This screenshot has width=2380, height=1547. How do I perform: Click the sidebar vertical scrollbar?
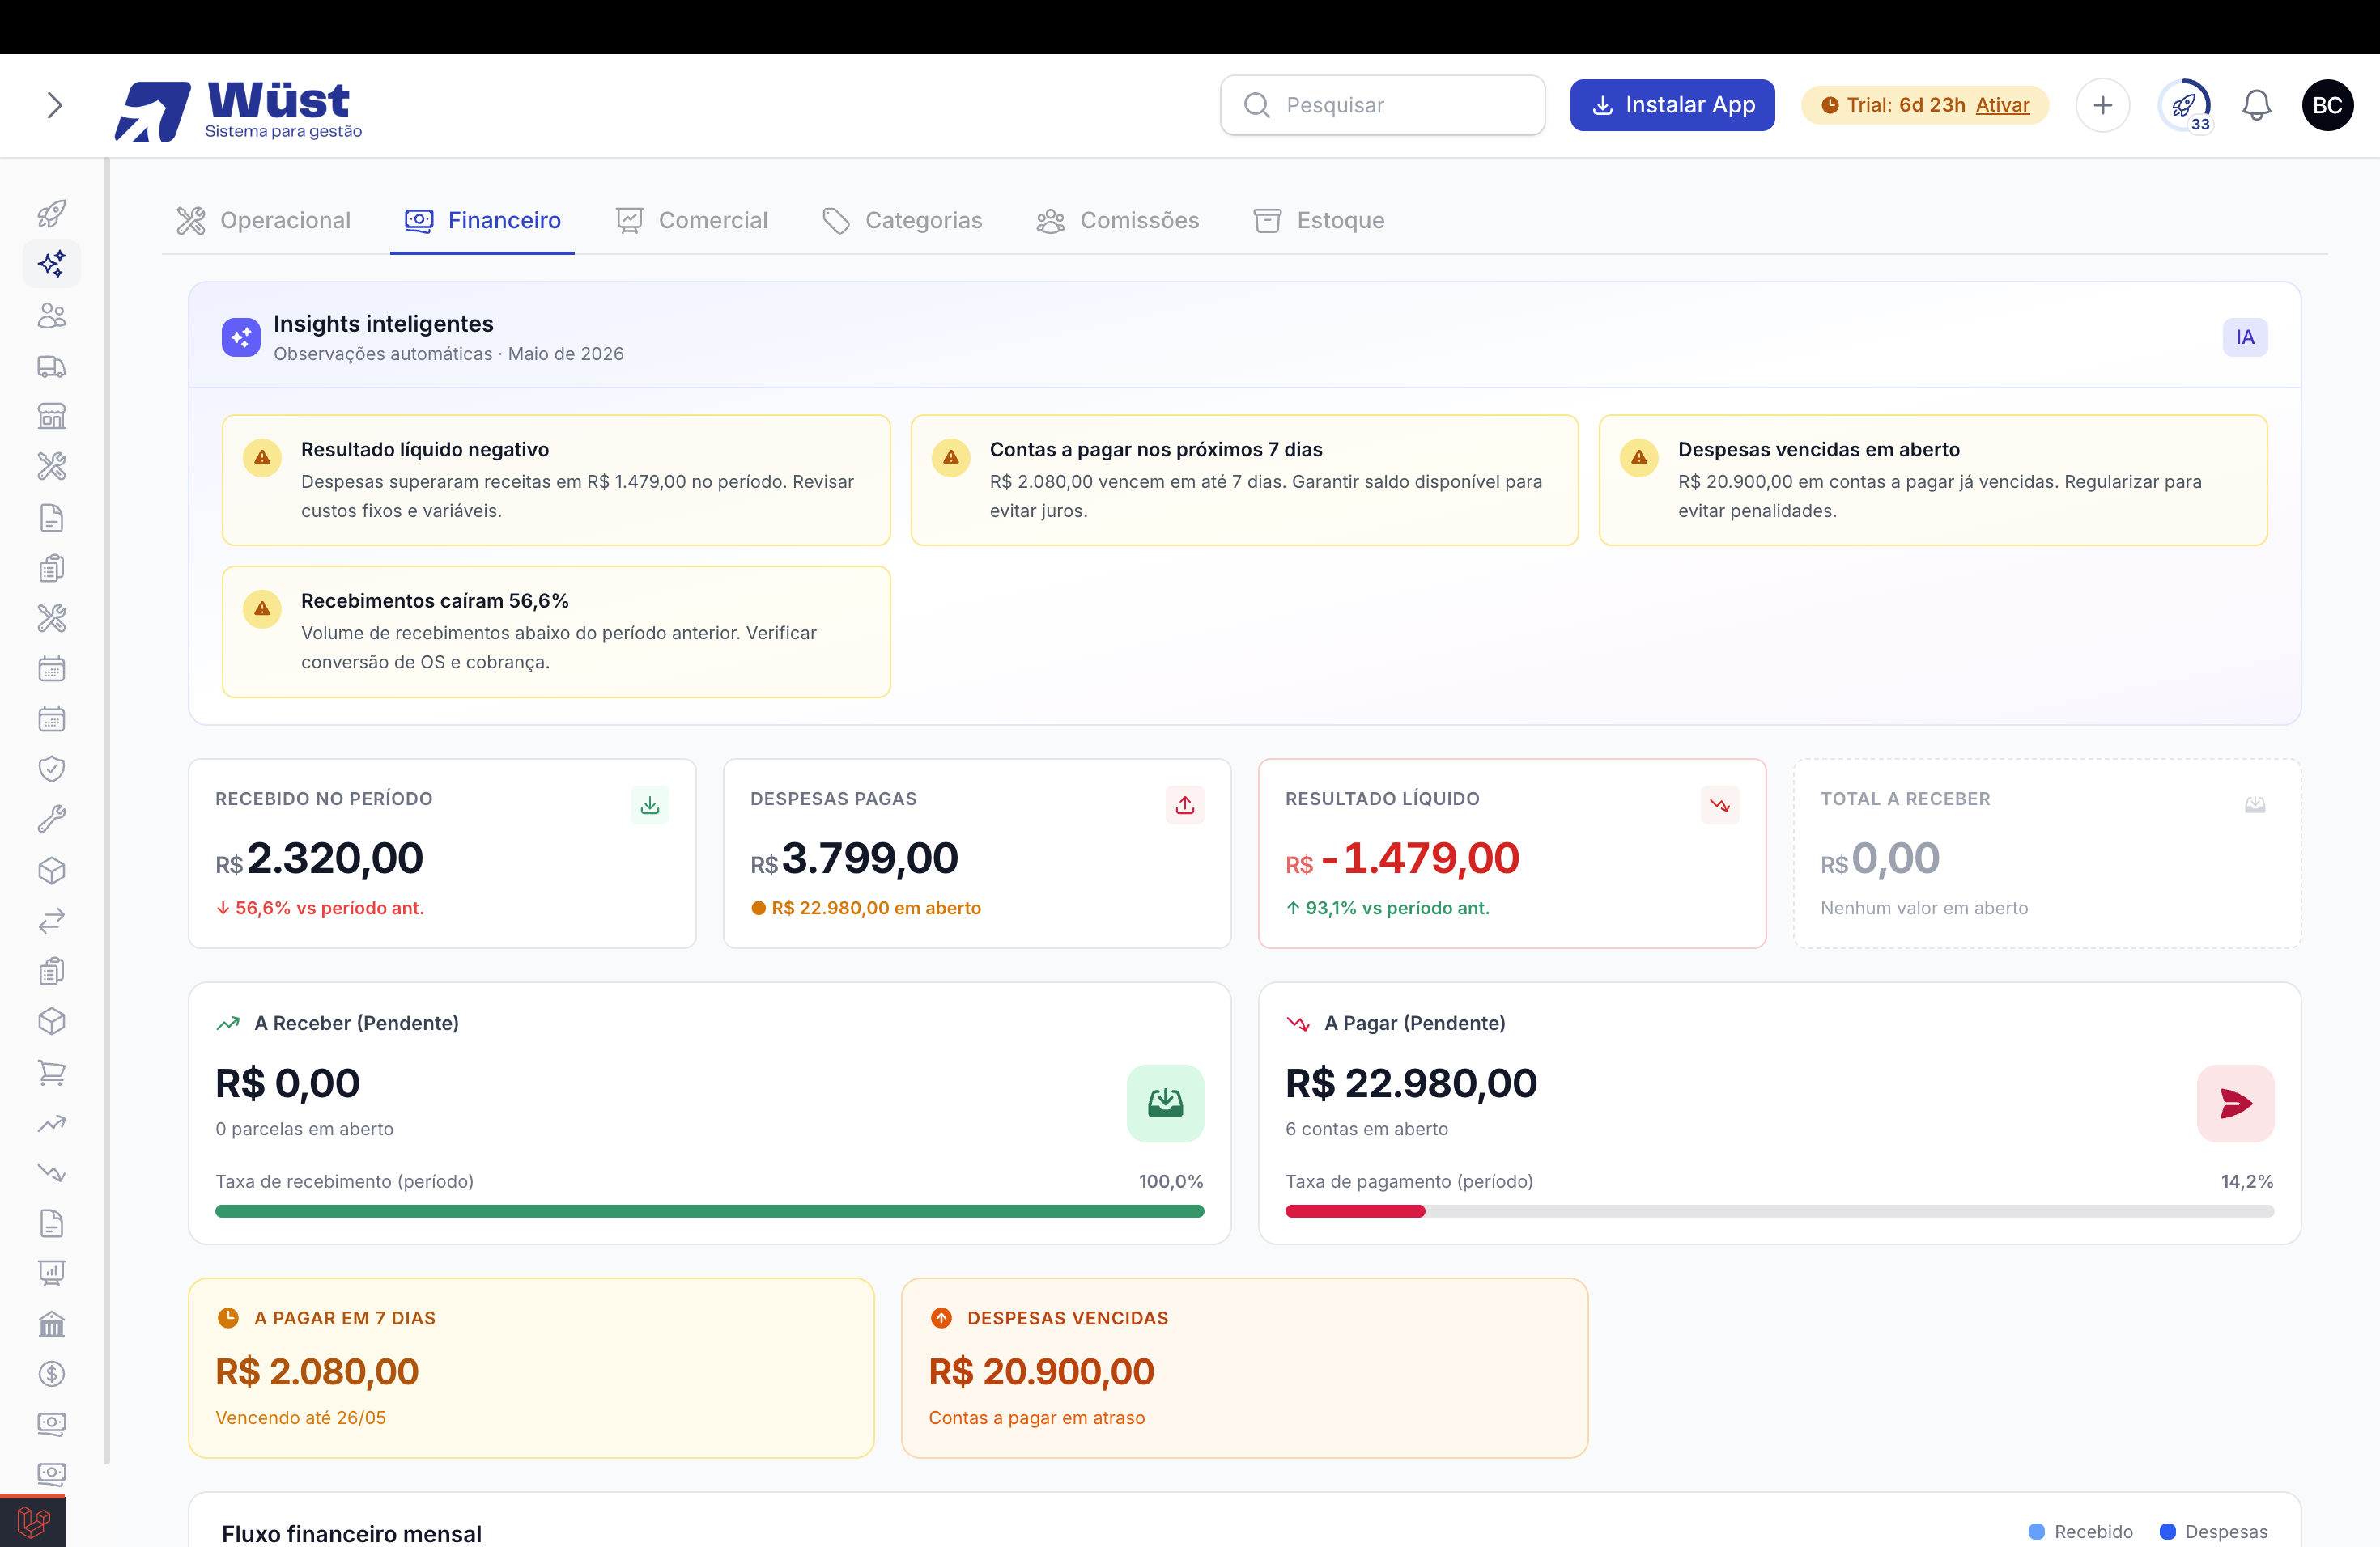pos(106,811)
